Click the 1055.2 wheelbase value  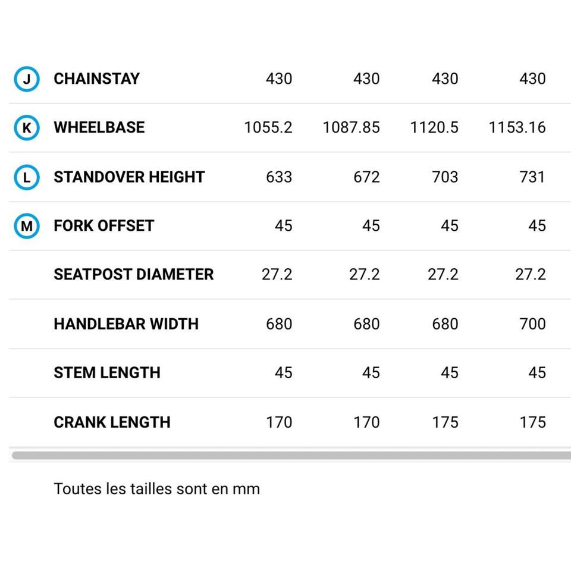268,128
